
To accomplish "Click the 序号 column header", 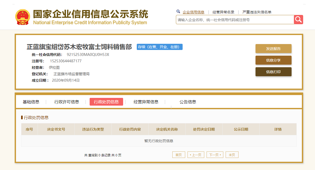I will (29, 129).
